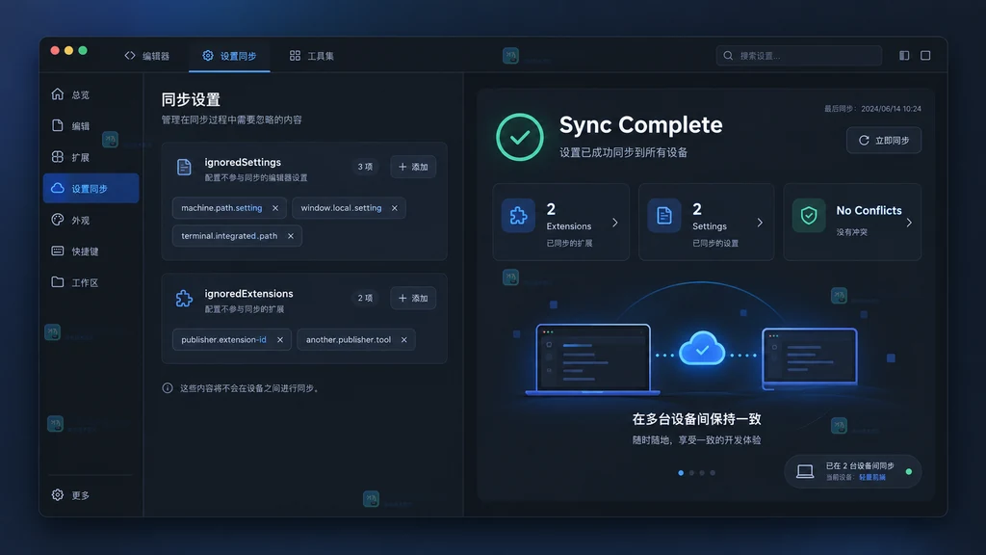Screen dimensions: 986x555
Task: Click the right device illustration
Action: click(809, 357)
